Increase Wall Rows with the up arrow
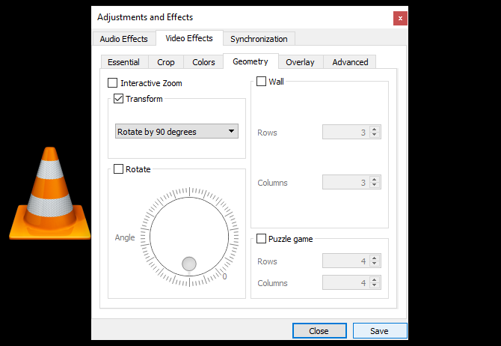 375,129
